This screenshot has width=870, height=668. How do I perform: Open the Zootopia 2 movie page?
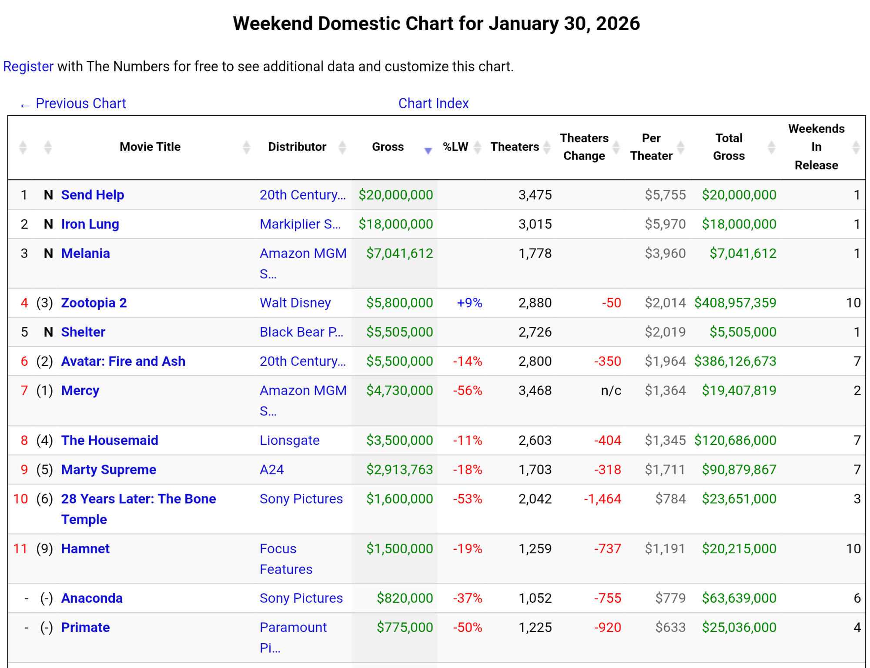[x=94, y=303]
